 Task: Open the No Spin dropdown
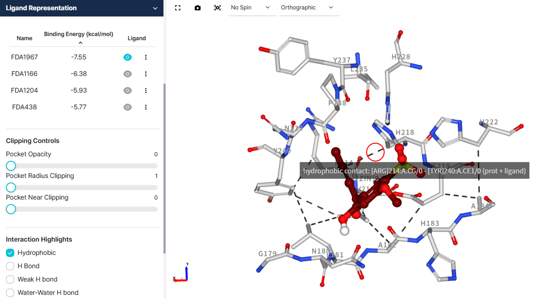(250, 8)
